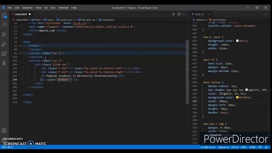
Task: Open the Accounts icon in activity bar
Action: (x=4, y=130)
